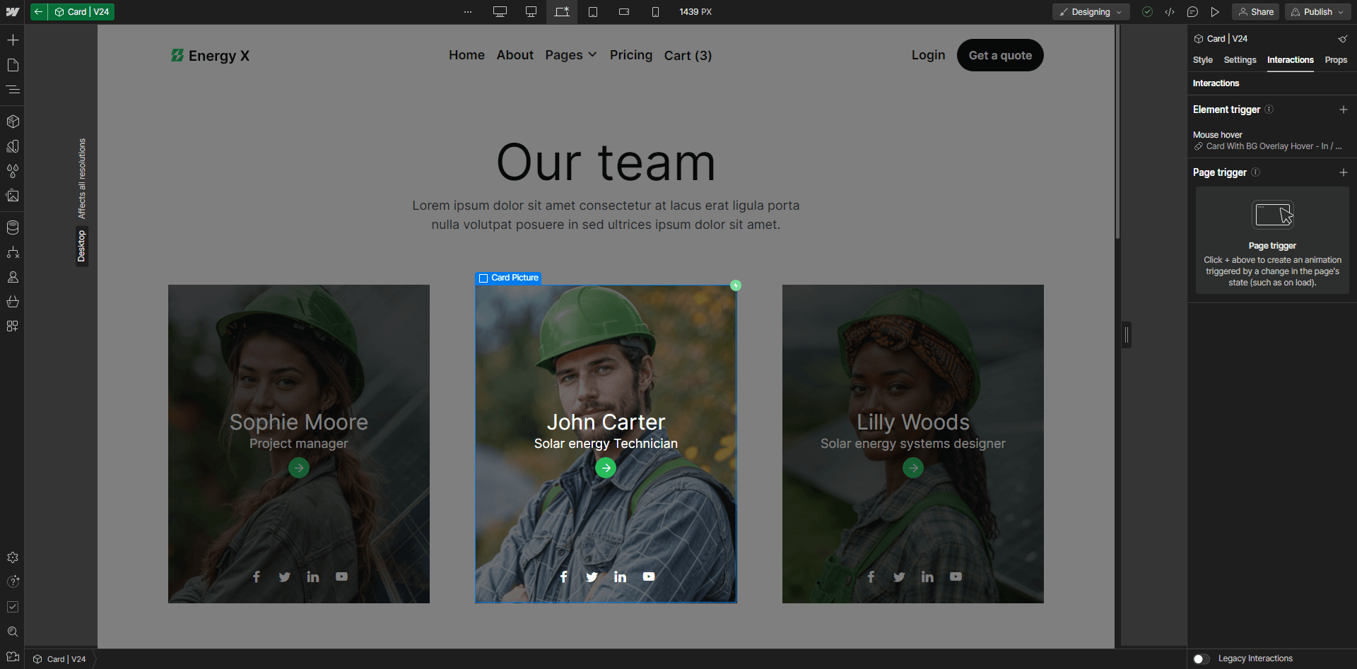This screenshot has width=1357, height=669.
Task: Open the Add Elements panel
Action: 13,40
